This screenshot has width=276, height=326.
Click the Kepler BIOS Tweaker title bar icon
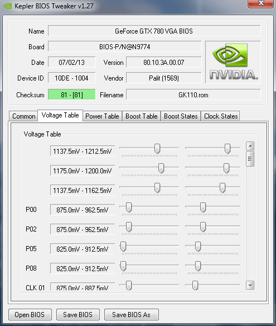pyautogui.click(x=7, y=6)
